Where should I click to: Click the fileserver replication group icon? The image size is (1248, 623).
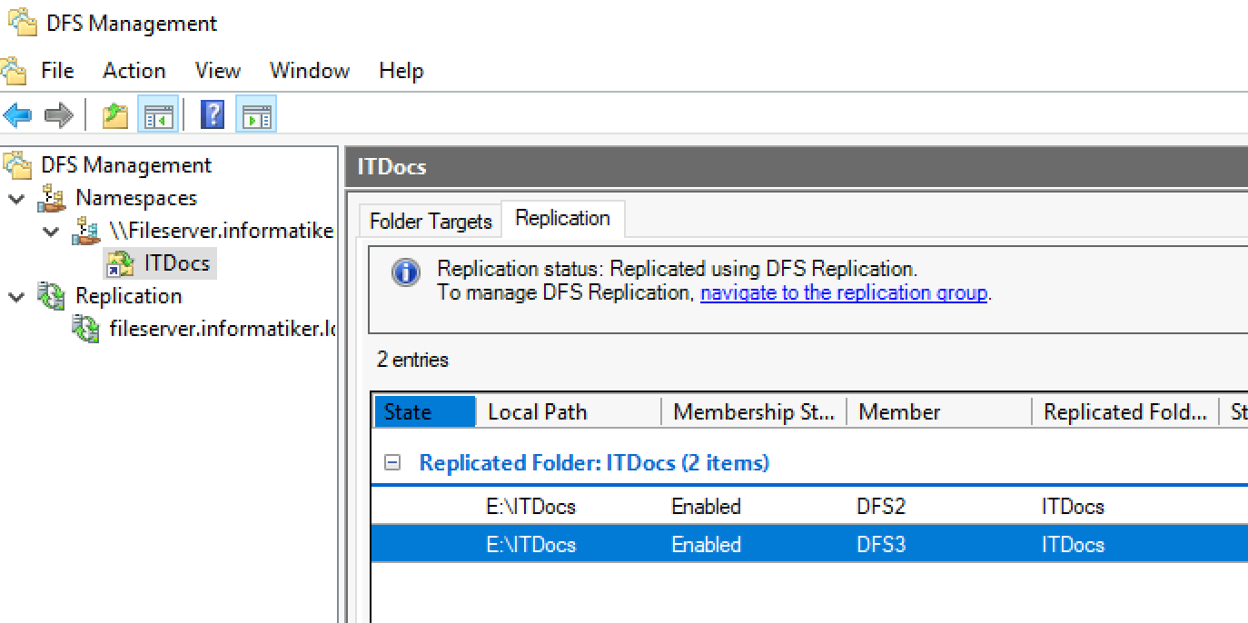coord(86,329)
